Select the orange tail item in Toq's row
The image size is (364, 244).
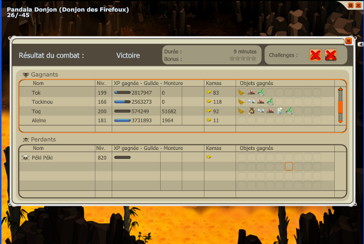tap(241, 111)
